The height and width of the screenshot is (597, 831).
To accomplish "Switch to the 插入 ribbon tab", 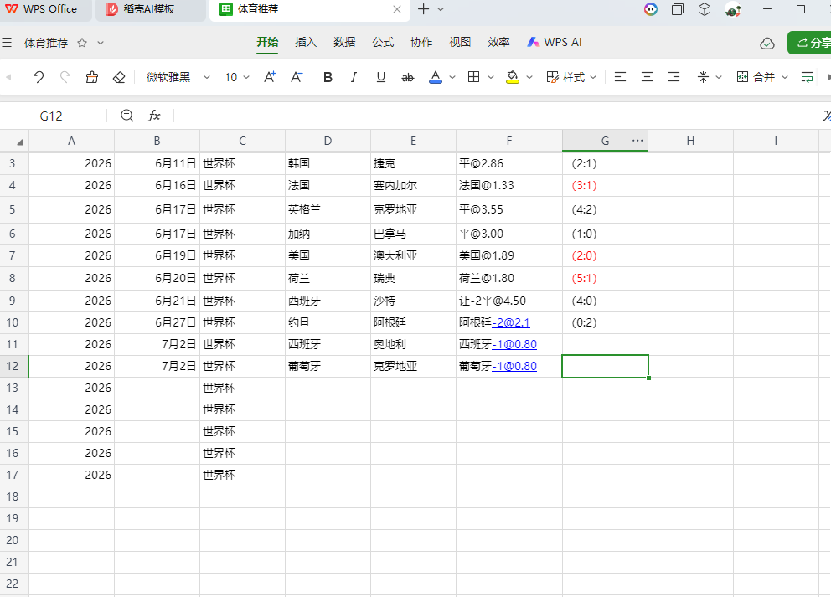I will click(x=306, y=42).
